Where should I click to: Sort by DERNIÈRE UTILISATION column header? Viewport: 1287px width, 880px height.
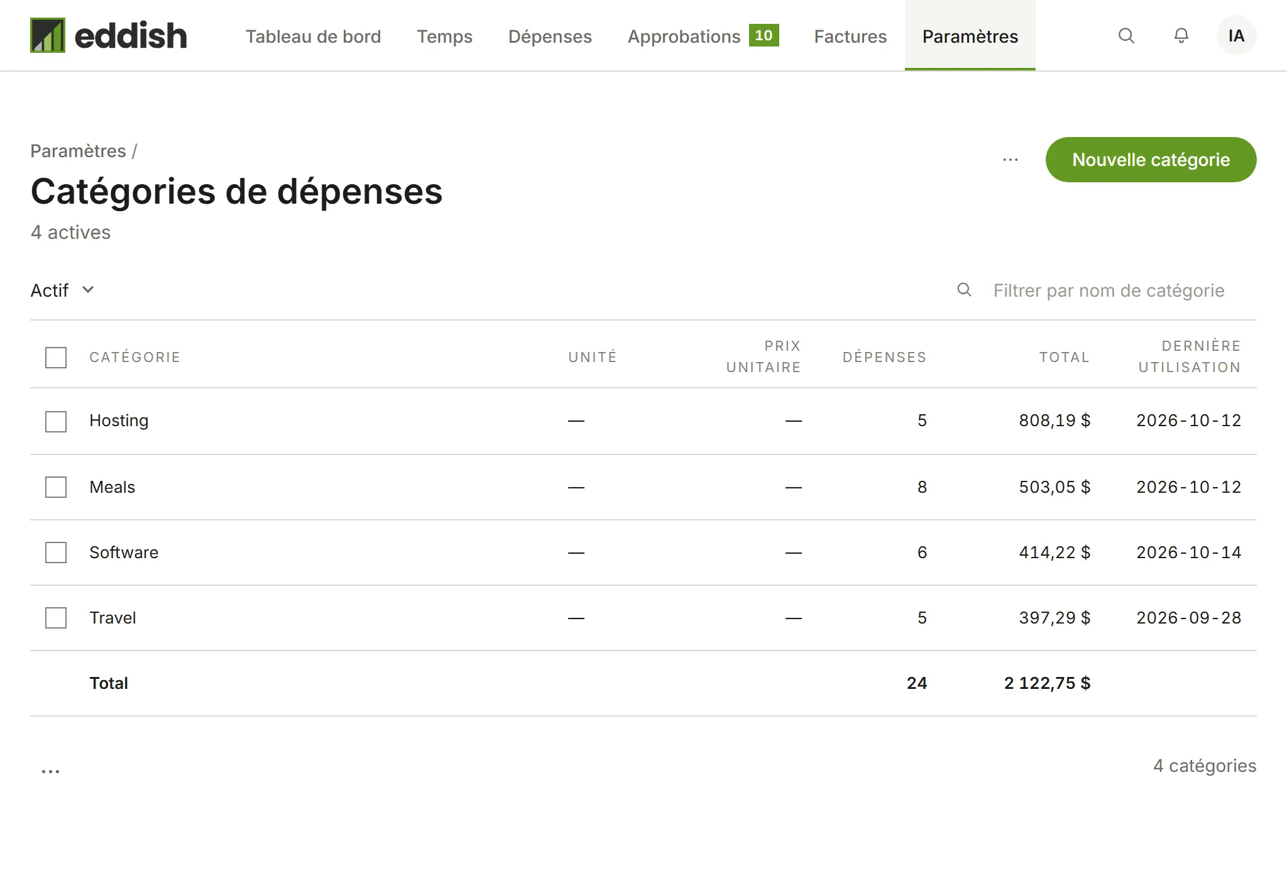coord(1190,356)
